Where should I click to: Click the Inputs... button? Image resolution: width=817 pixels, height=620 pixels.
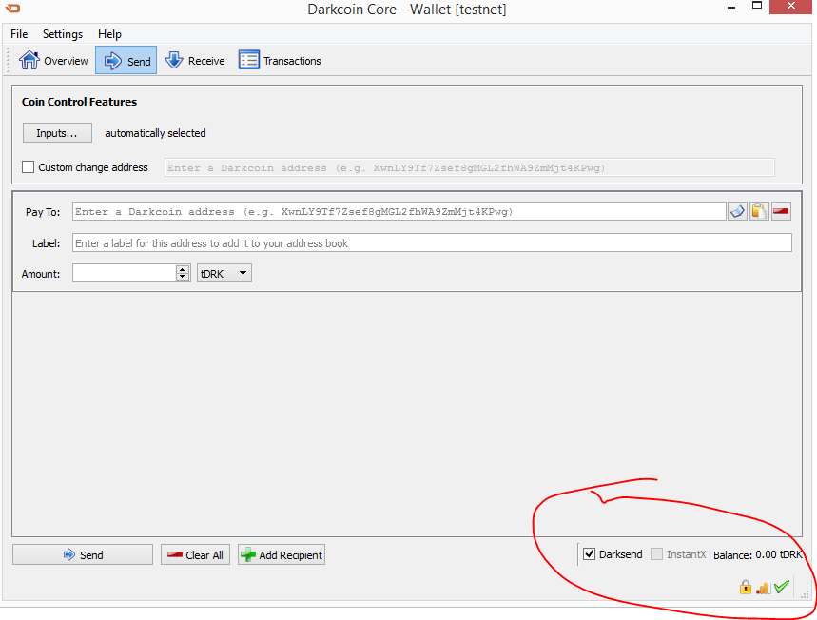tap(57, 133)
